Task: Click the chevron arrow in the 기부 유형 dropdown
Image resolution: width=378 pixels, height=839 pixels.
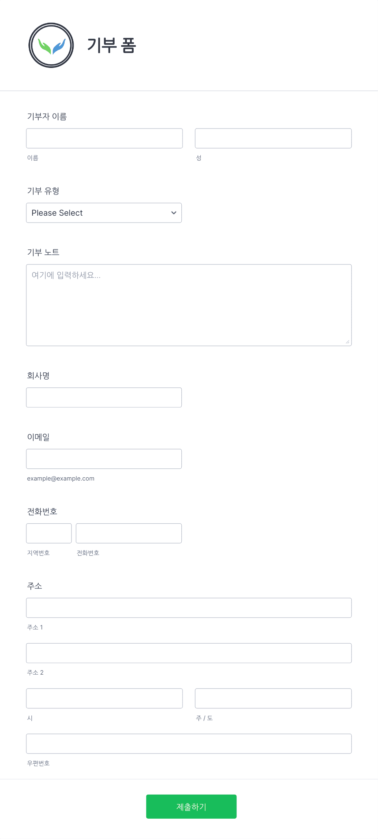Action: (x=174, y=213)
